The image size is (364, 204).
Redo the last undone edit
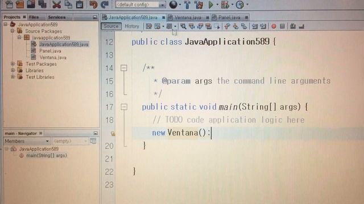(105, 5)
